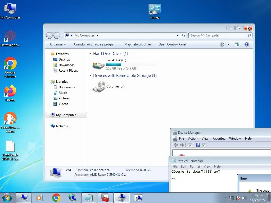The height and width of the screenshot is (203, 271).
Task: Open Device Manager Favorites menu
Action: [219, 139]
